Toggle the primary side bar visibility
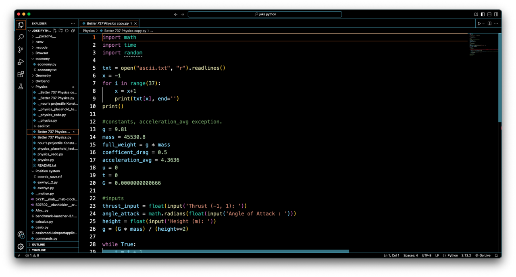The height and width of the screenshot is (277, 516). click(483, 14)
